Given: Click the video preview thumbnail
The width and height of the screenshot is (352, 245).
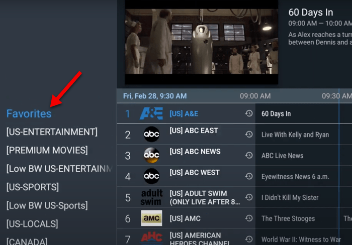Looking at the screenshot, I should [x=201, y=41].
